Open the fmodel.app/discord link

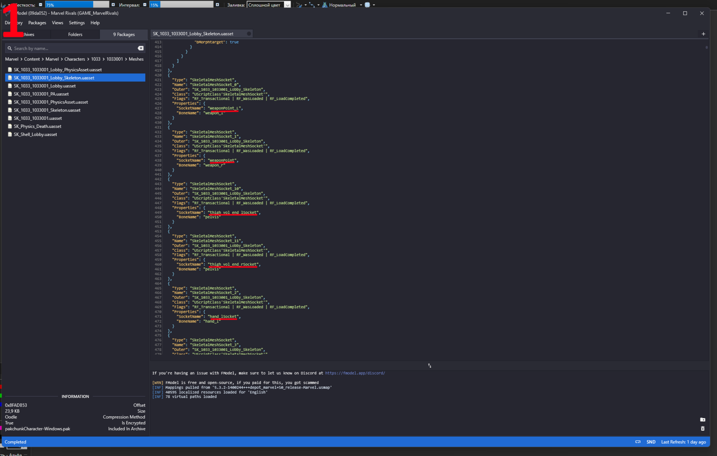(x=355, y=373)
